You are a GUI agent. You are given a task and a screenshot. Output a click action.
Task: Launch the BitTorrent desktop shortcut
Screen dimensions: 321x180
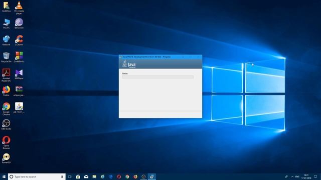tap(19, 23)
